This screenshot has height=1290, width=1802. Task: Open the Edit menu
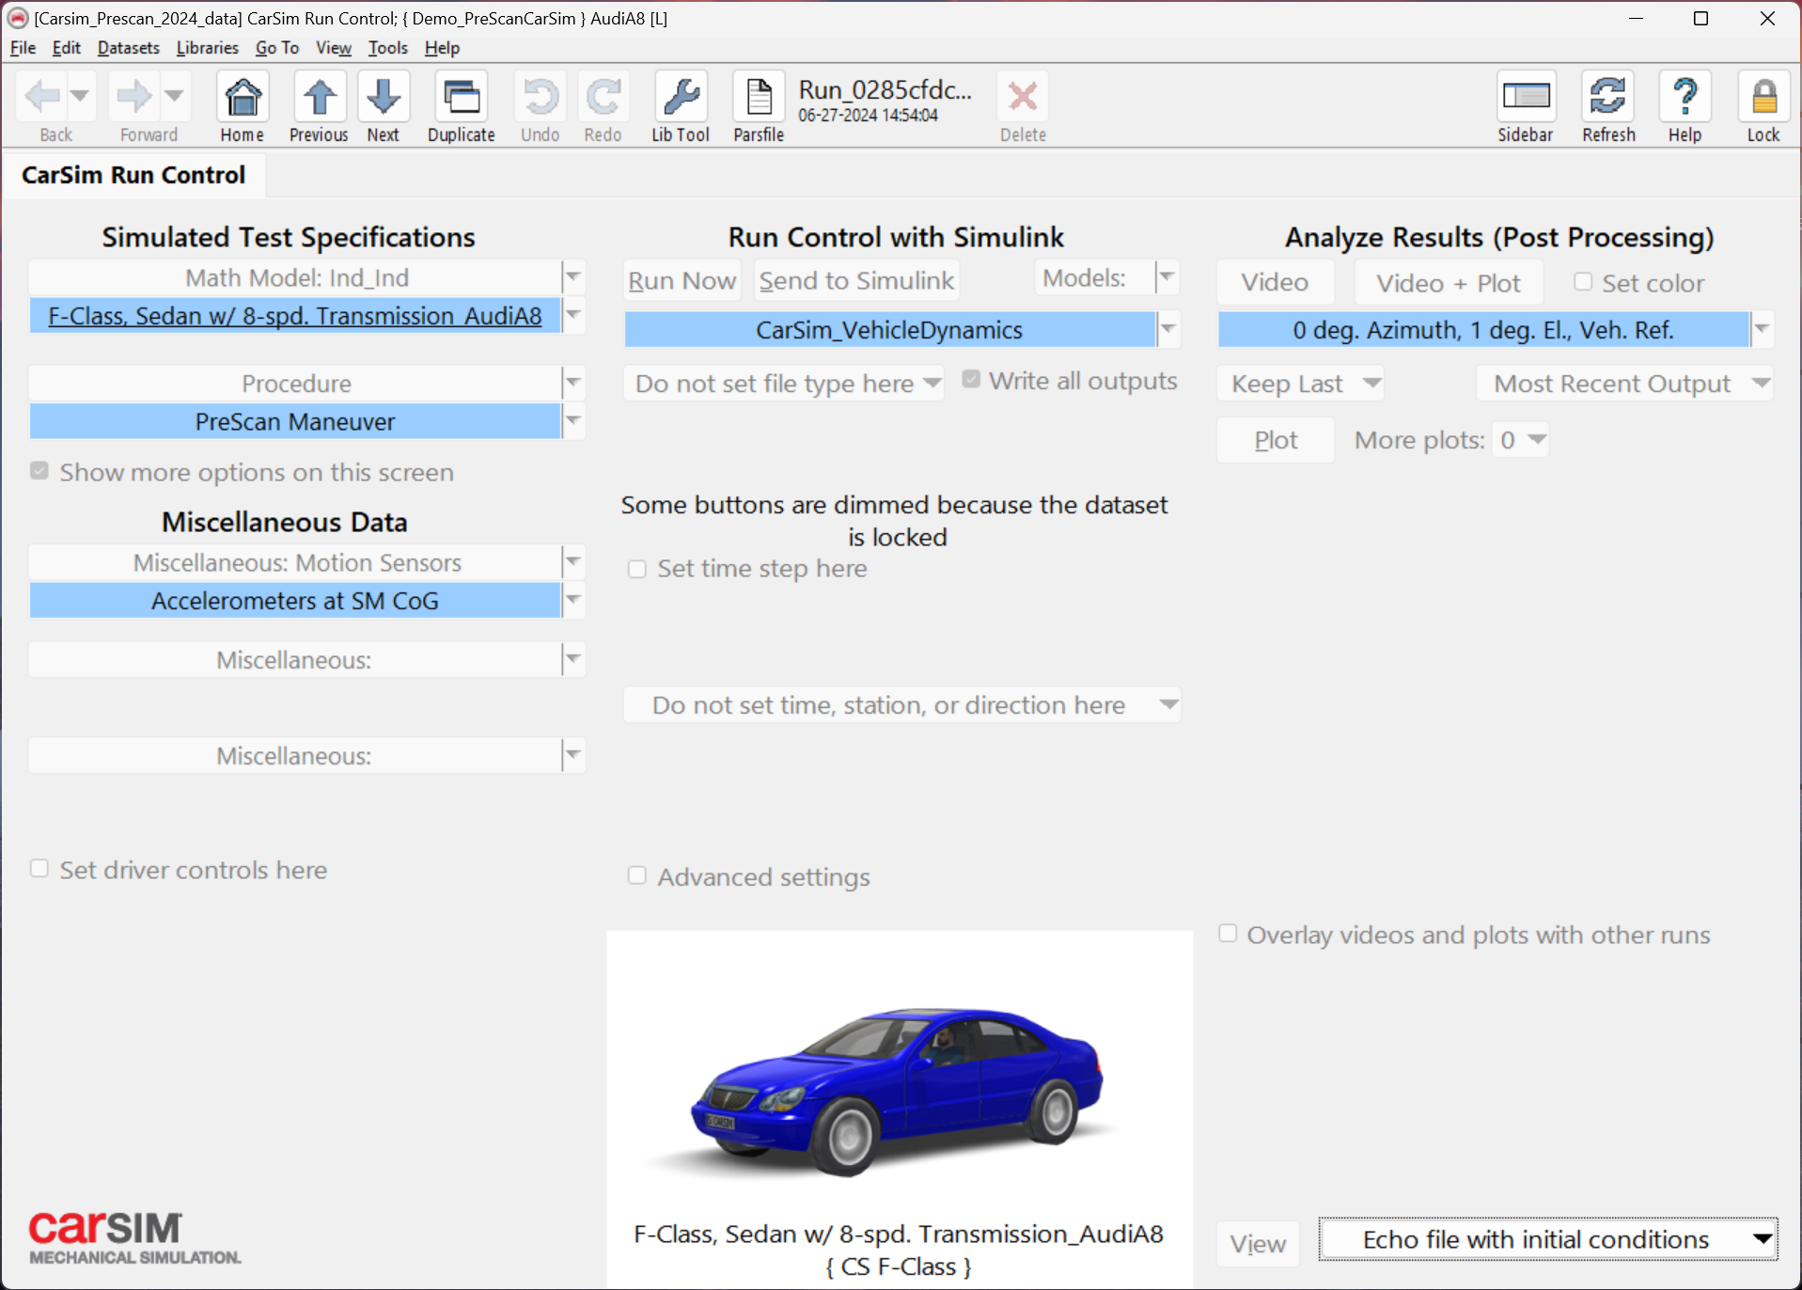click(66, 48)
